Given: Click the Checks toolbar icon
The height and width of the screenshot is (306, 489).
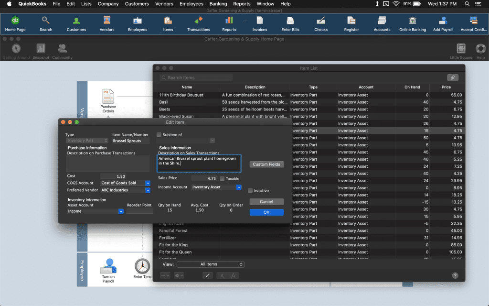Looking at the screenshot, I should [320, 24].
